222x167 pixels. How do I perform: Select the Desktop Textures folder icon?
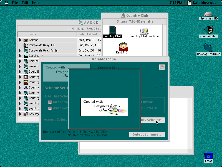(x=208, y=48)
